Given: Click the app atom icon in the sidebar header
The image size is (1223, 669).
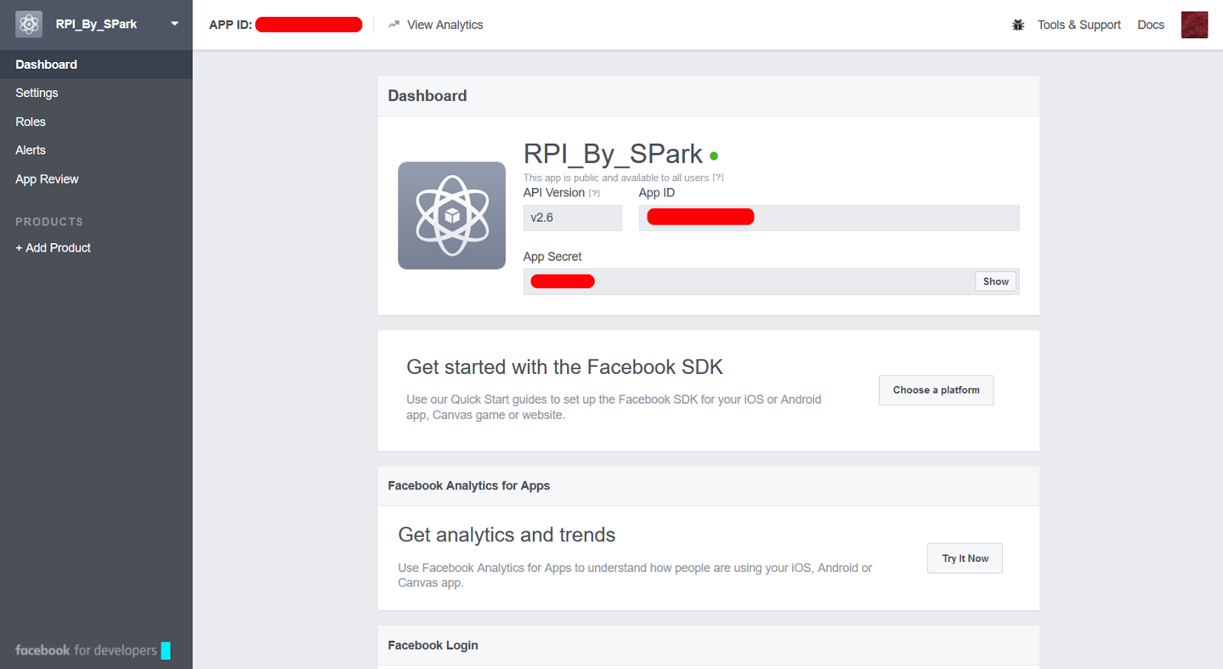Looking at the screenshot, I should point(29,24).
